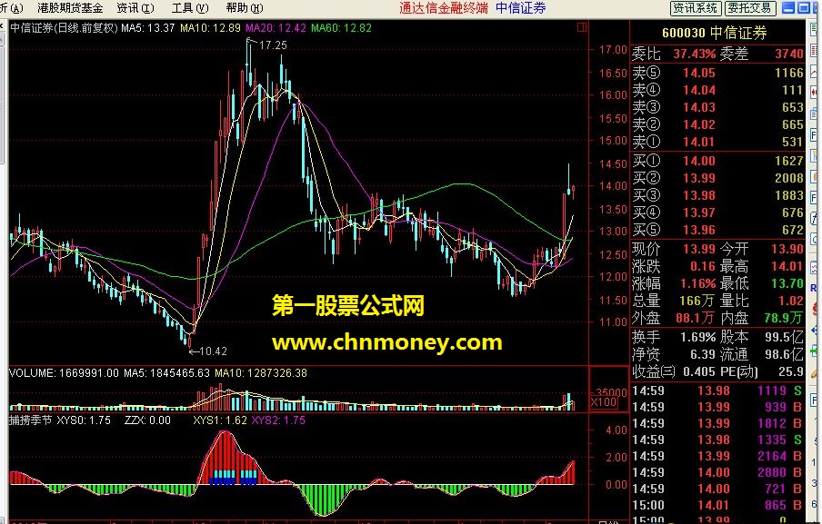
Task: Click the volume MA5: 1845465.63 label
Action: [x=166, y=373]
